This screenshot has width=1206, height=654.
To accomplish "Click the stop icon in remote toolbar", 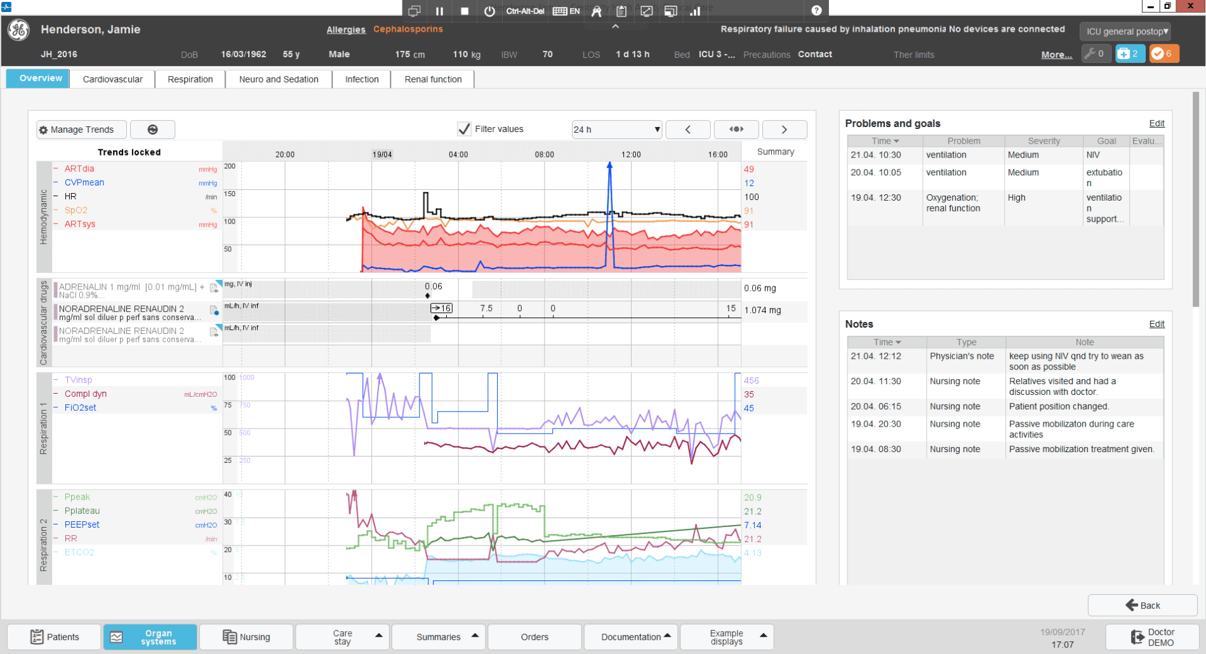I will (465, 11).
